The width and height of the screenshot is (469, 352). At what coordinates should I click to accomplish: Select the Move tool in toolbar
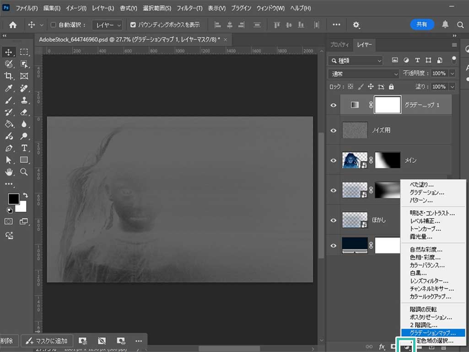click(9, 52)
